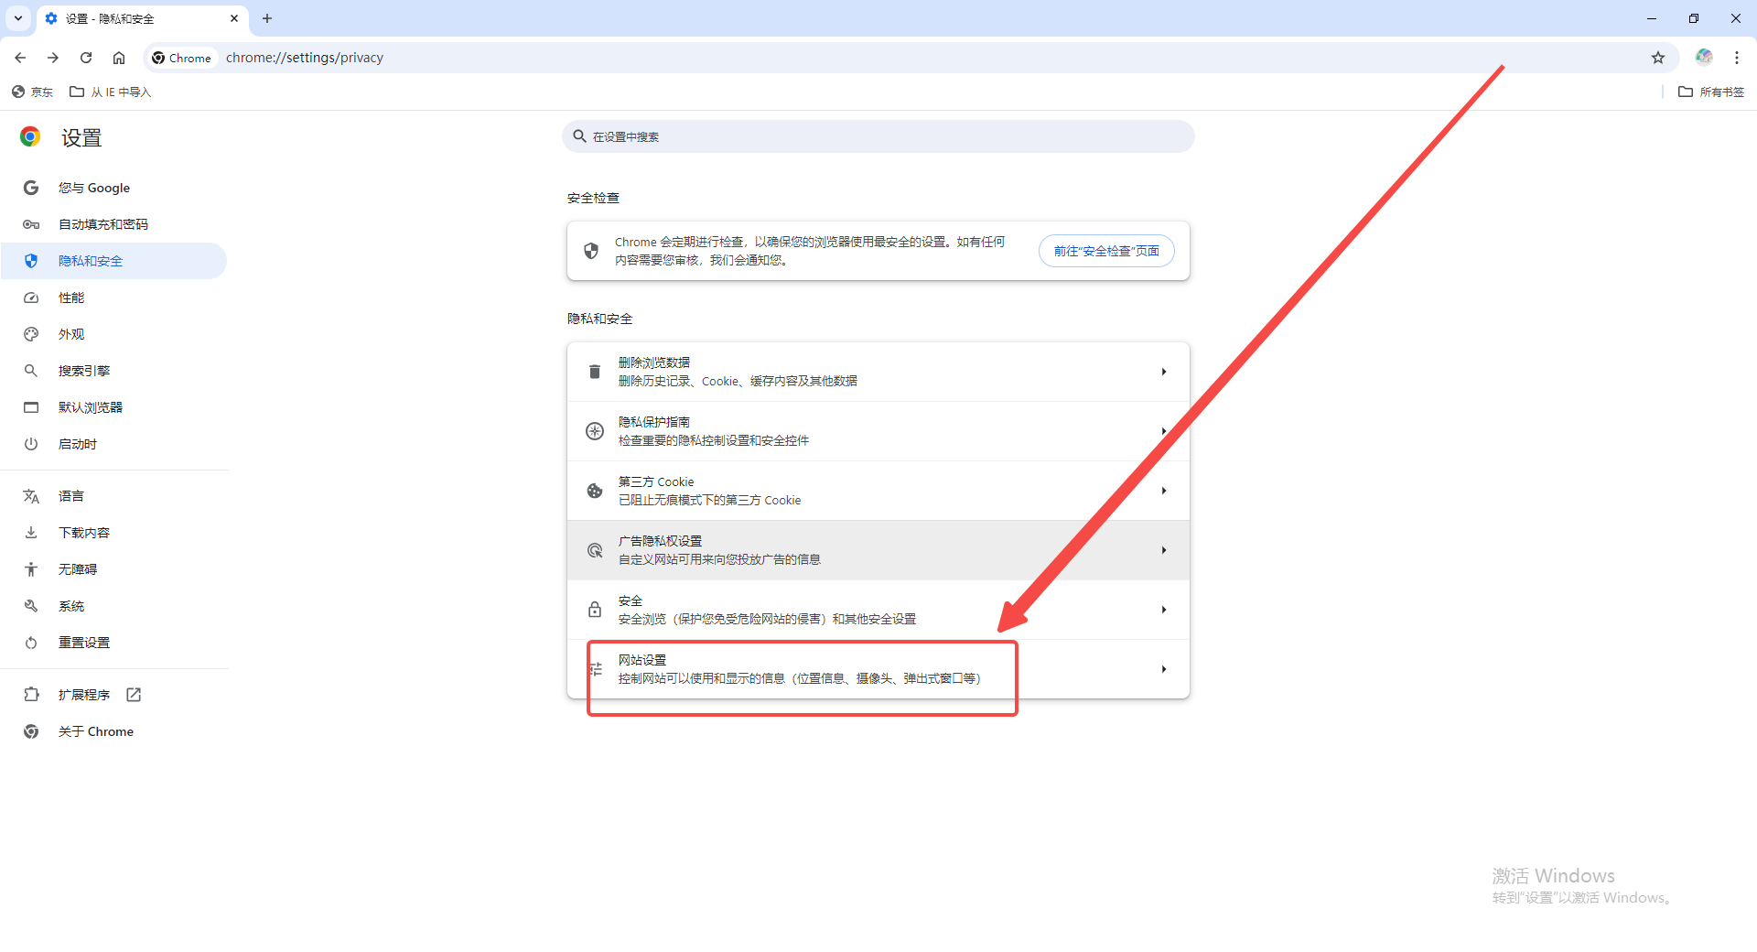Expand the 第三方 Cookie arrow
This screenshot has width=1757, height=952.
pyautogui.click(x=1164, y=491)
